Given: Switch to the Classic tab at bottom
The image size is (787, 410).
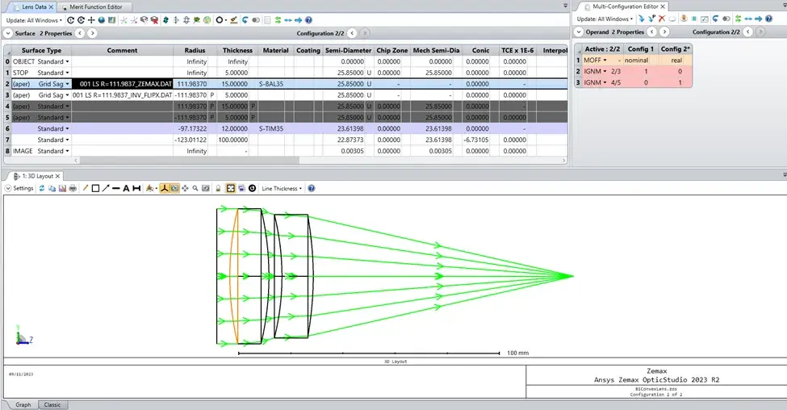Looking at the screenshot, I should pos(52,404).
